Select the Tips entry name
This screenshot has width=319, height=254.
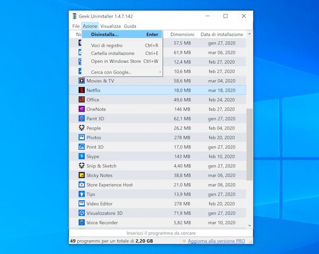pyautogui.click(x=91, y=194)
